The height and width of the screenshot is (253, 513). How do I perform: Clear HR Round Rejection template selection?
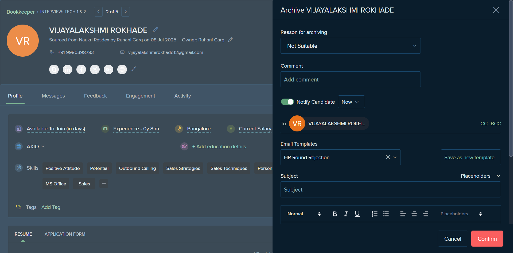click(388, 157)
